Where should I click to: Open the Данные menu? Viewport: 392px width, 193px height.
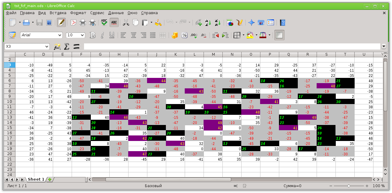[x=116, y=13]
